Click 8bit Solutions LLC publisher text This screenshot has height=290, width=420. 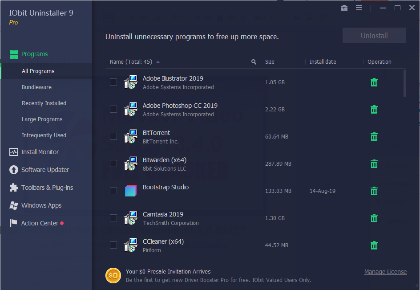coord(164,169)
